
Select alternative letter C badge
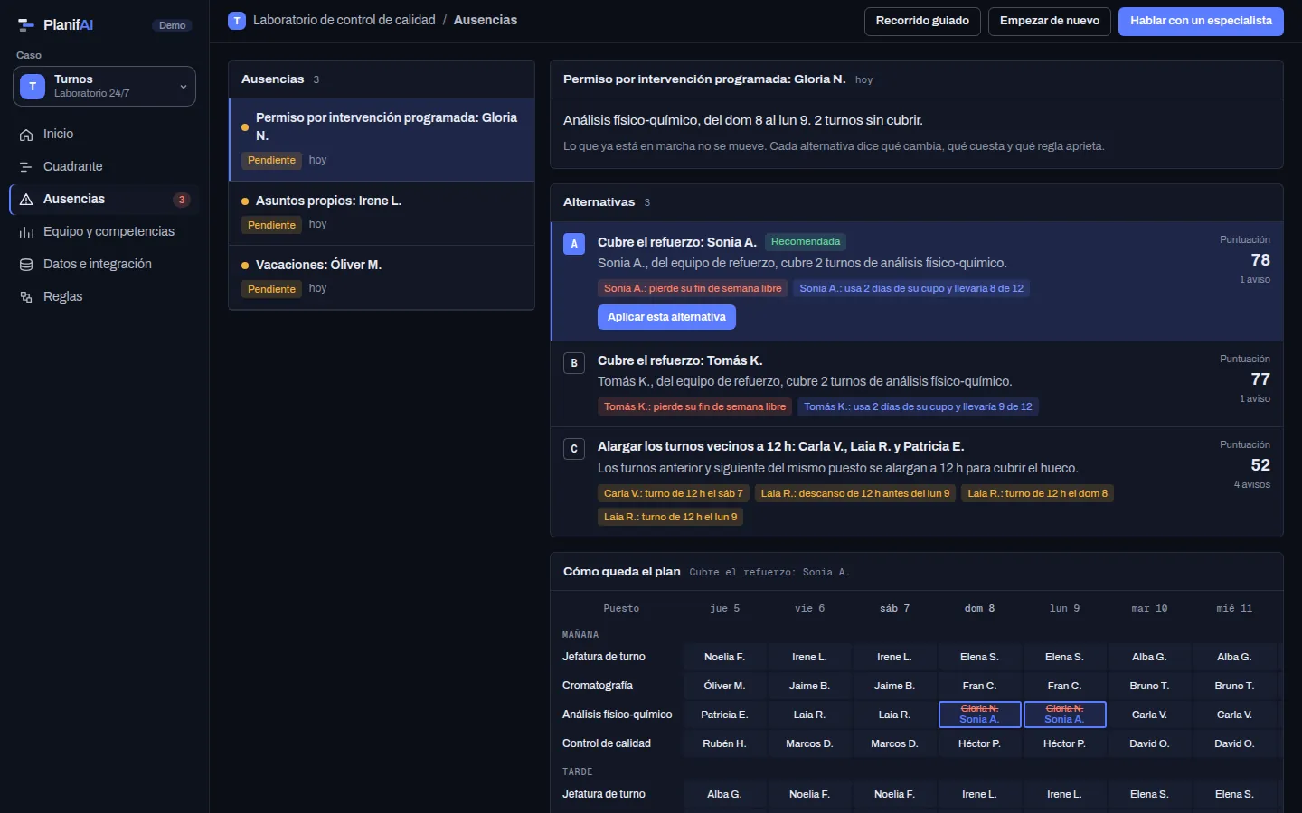pos(574,449)
